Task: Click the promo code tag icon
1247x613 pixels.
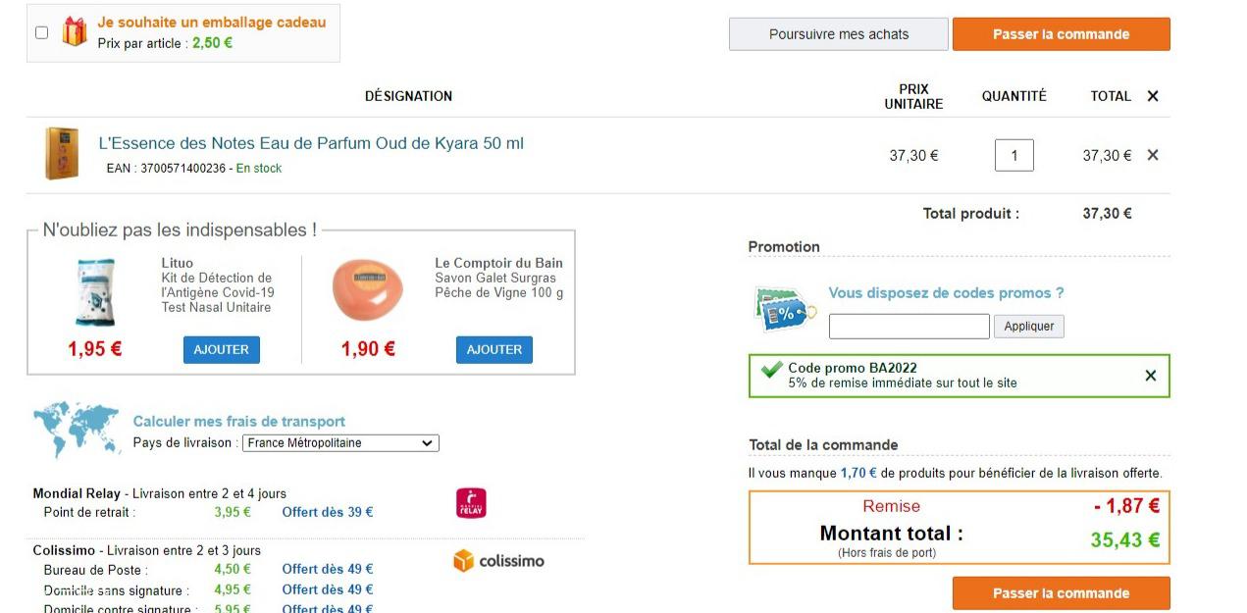Action: coord(785,308)
